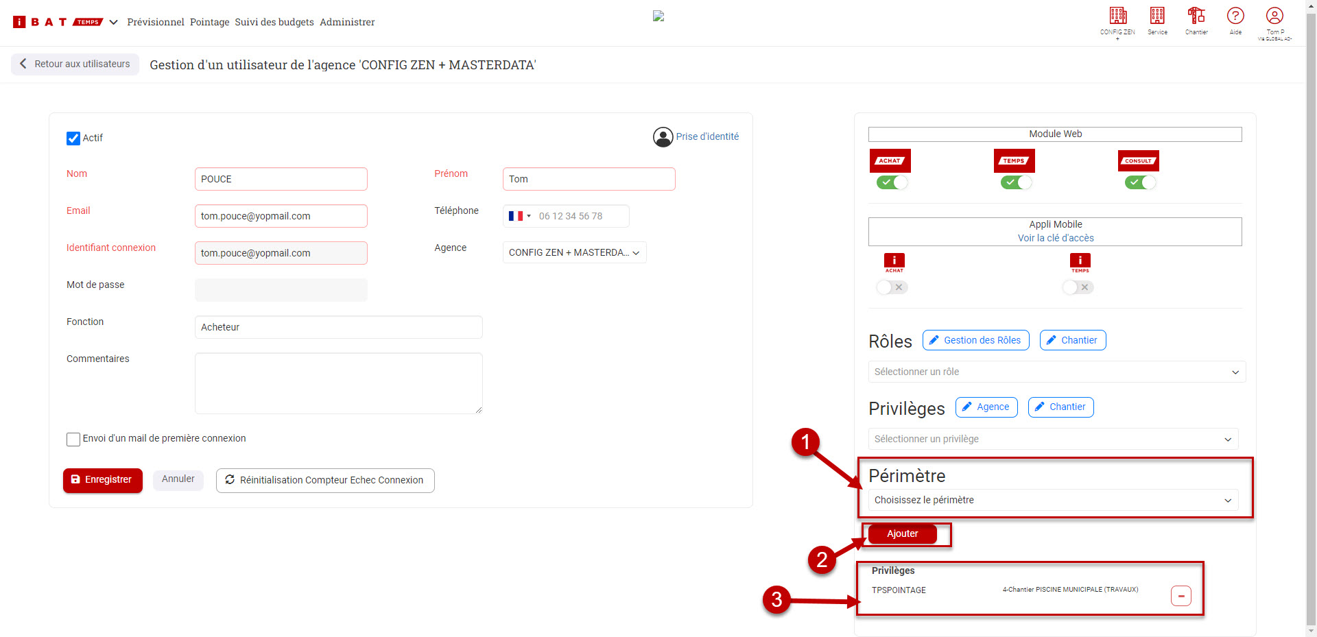Click the French flag country selector
Viewport: 1317px width, 637px height.
coord(519,216)
